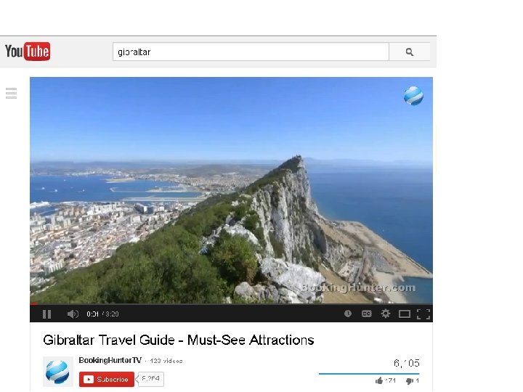Focus the search field containing gibraltar
The height and width of the screenshot is (392, 523).
pyautogui.click(x=251, y=52)
